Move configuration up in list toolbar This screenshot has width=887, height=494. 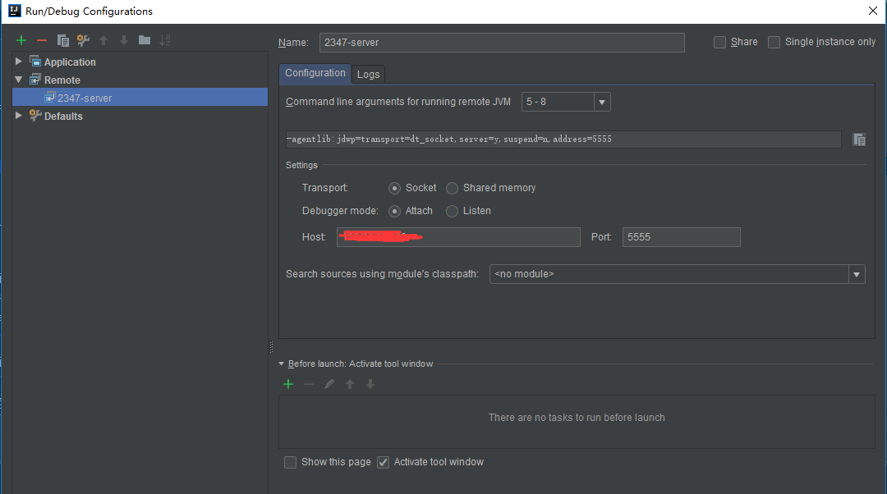pos(103,40)
